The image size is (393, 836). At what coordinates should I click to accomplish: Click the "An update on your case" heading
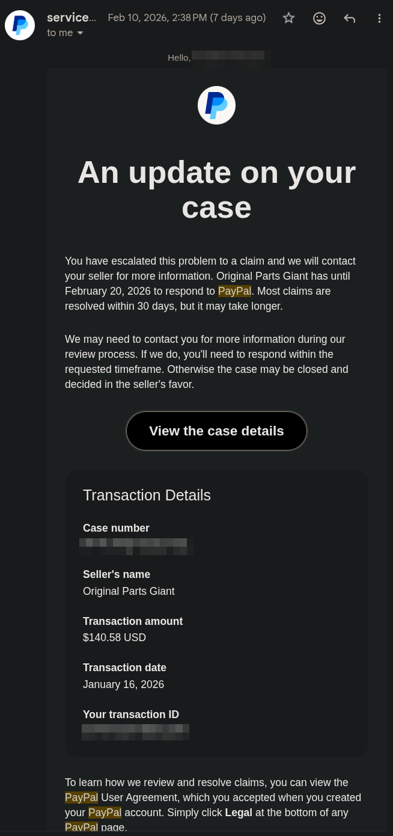pyautogui.click(x=216, y=189)
